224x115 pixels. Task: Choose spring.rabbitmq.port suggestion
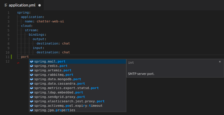tap(78, 75)
